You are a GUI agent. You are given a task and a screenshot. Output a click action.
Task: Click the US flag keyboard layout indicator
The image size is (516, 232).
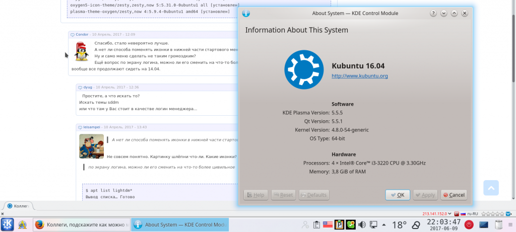coord(328,225)
